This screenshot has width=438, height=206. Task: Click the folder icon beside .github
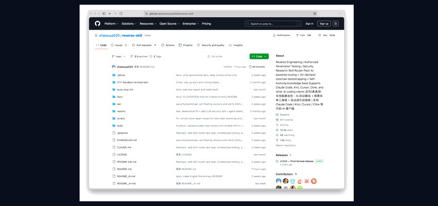pos(114,75)
